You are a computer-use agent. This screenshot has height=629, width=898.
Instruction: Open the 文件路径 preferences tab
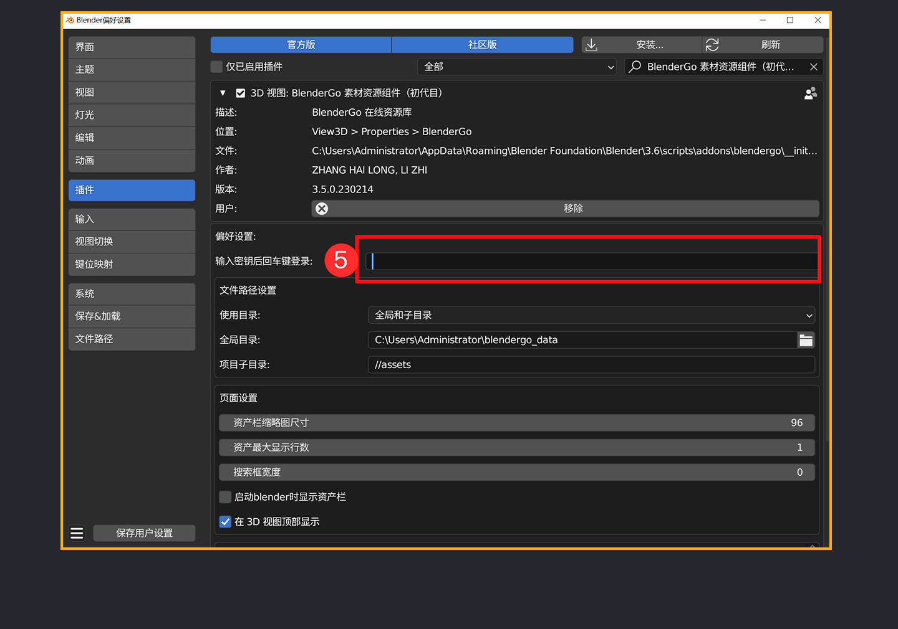pos(132,339)
